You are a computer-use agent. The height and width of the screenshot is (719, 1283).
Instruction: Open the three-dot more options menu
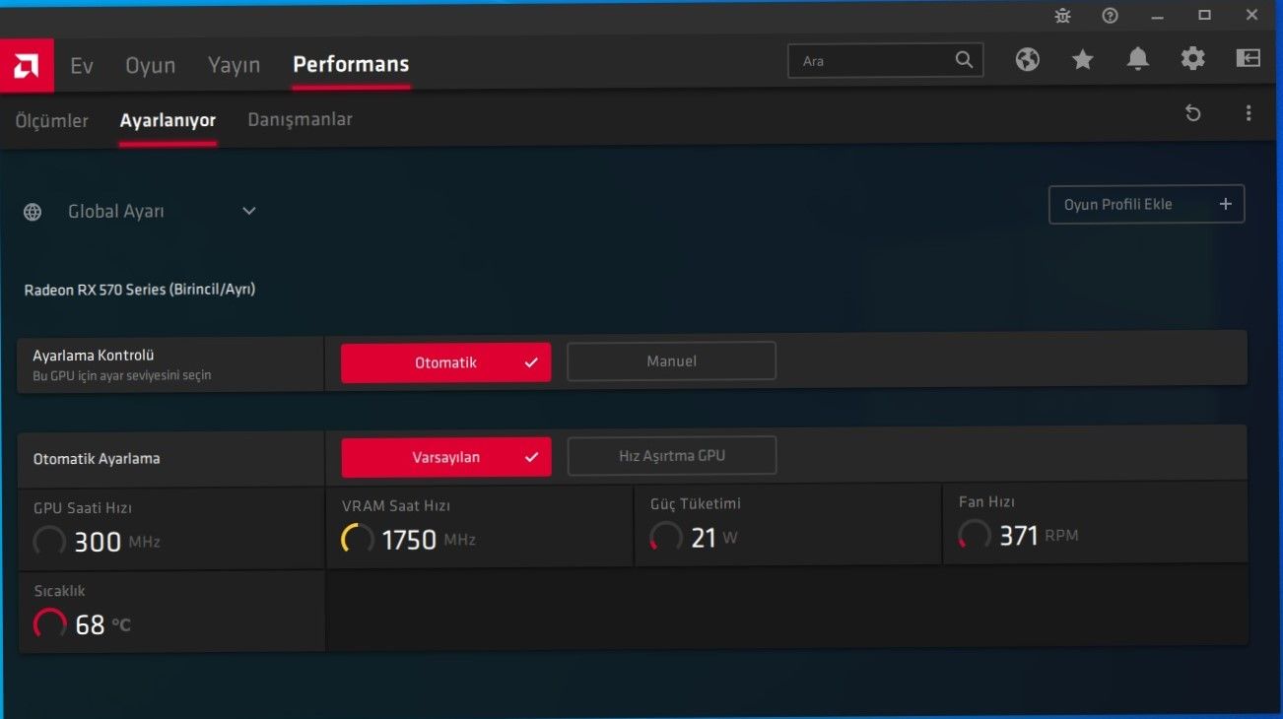[1249, 113]
